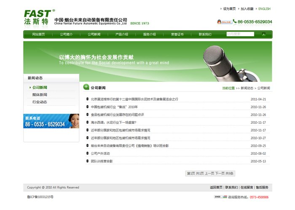Open the 公司户外活动 article
Image resolution: width=295 pixels, height=210 pixels.
coord(100,153)
